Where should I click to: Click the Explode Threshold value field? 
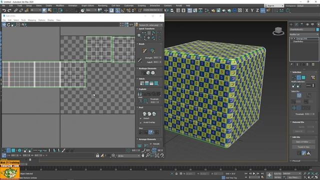pos(154,102)
